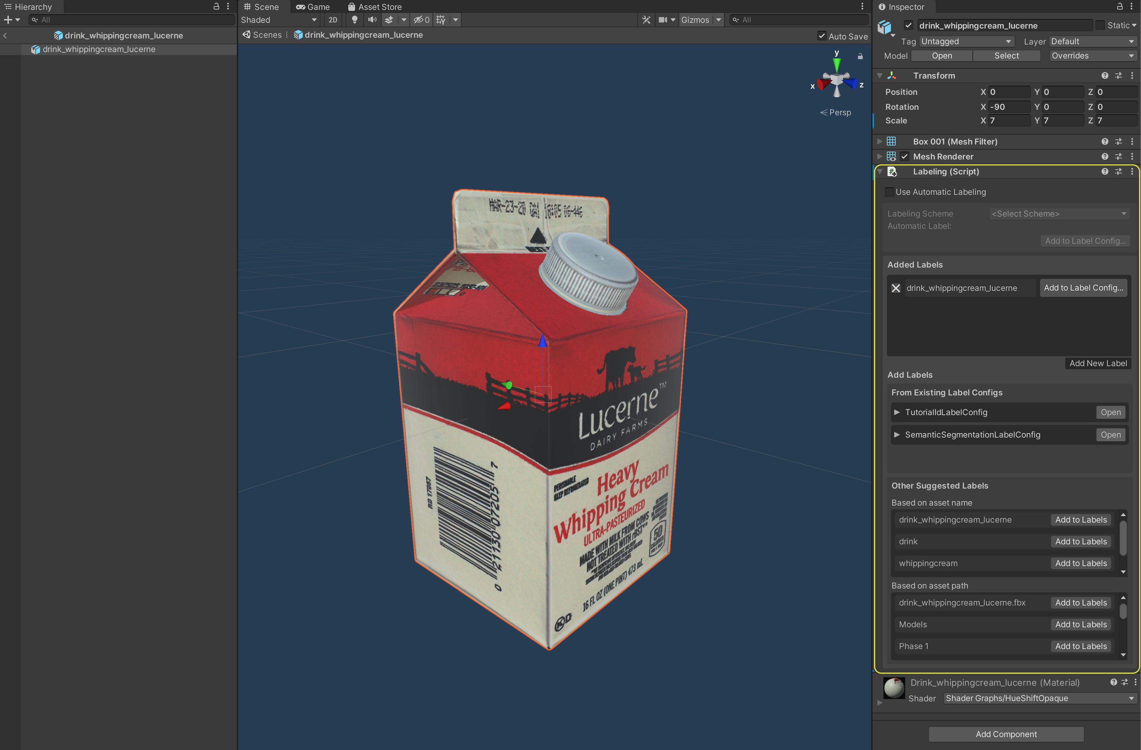Screen dimensions: 1141x750
Task: Click the scene camera settings icon
Action: coord(663,20)
